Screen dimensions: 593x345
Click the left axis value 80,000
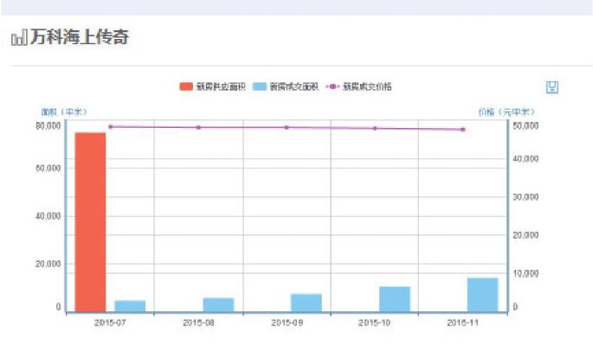pos(48,126)
